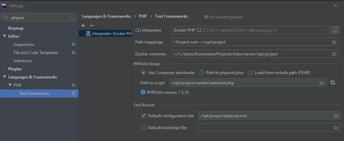Browse Docker container settings folder icon
Screen dimensions: 344x141
point(335,54)
